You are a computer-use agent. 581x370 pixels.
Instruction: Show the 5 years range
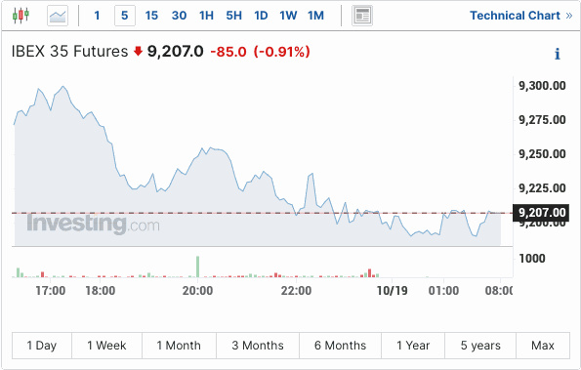480,346
